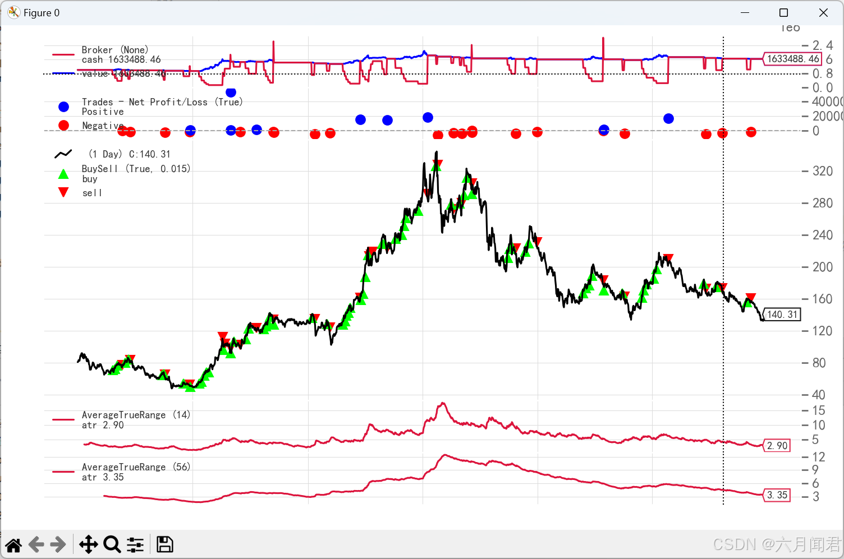Click the highest blue positive trade dot

[x=231, y=92]
